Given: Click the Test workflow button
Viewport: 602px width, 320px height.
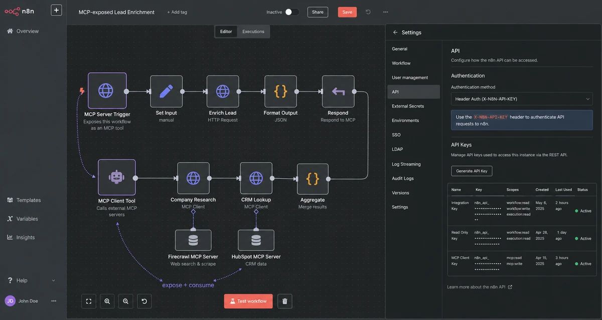Looking at the screenshot, I should (x=248, y=301).
